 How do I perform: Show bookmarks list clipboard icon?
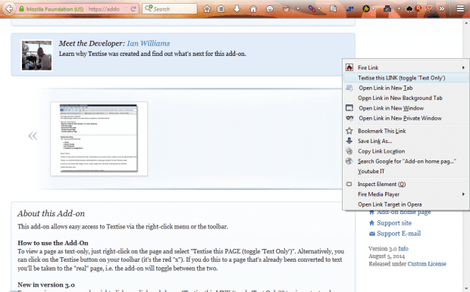(221, 9)
